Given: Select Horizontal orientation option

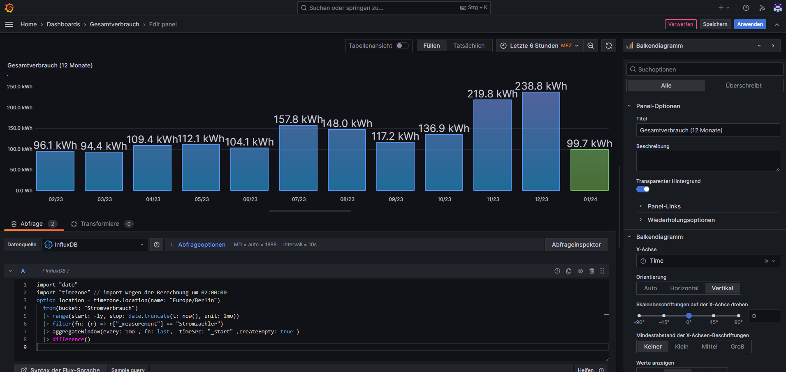Looking at the screenshot, I should click(x=684, y=288).
